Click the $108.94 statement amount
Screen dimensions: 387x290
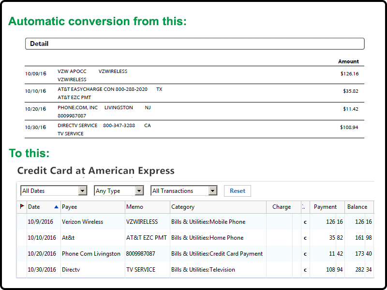point(349,128)
